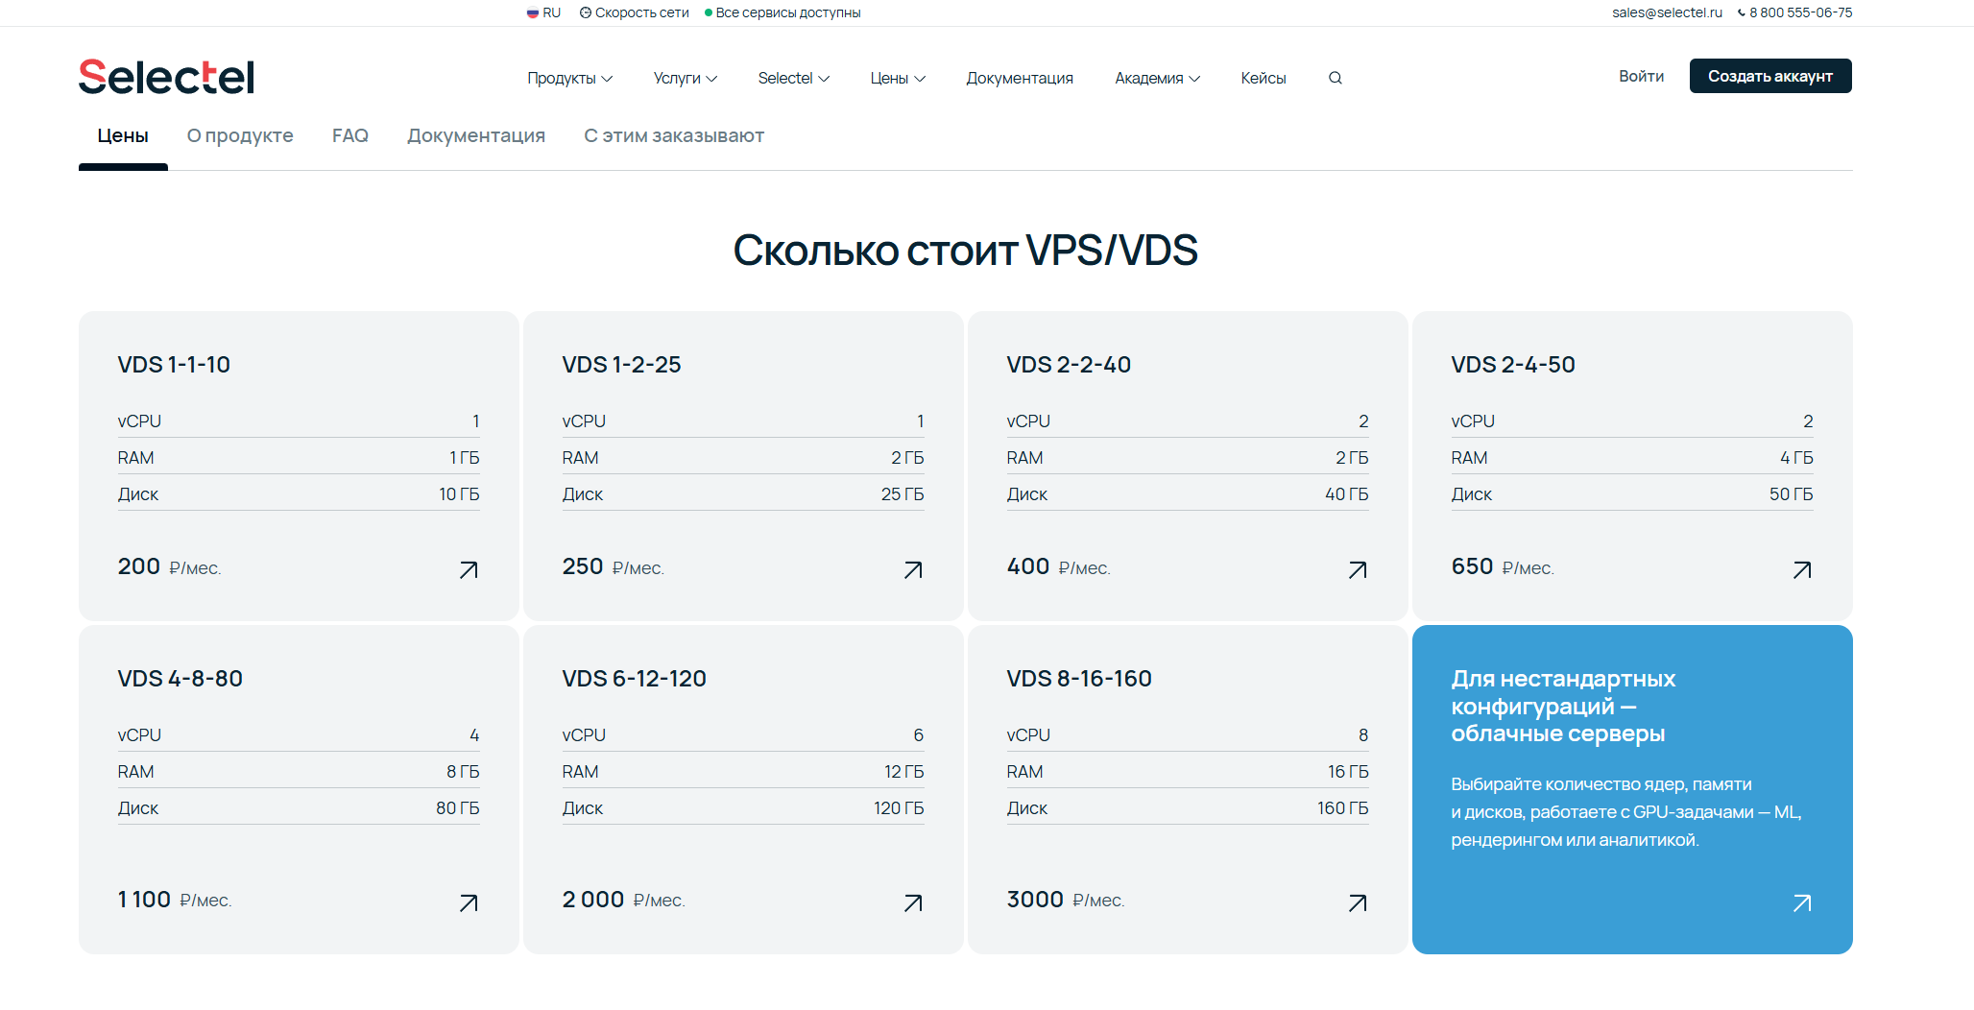This screenshot has width=1974, height=1010.
Task: Open the VDS 2-4-50 plan title
Action: coord(1513,365)
